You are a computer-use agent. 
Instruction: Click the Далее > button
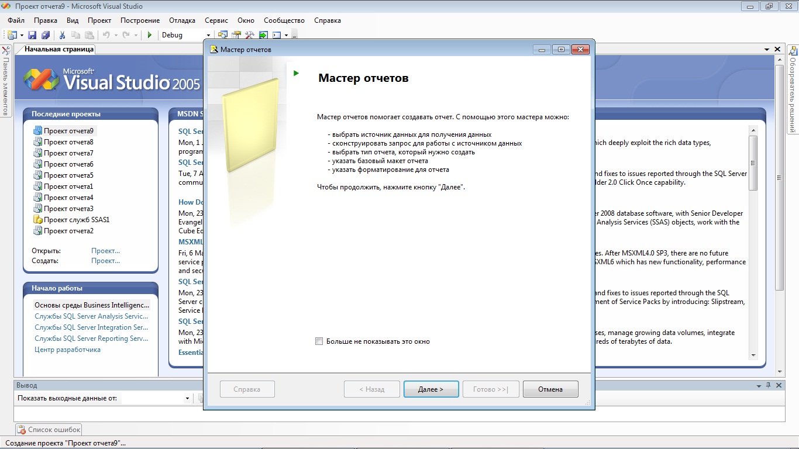[431, 389]
